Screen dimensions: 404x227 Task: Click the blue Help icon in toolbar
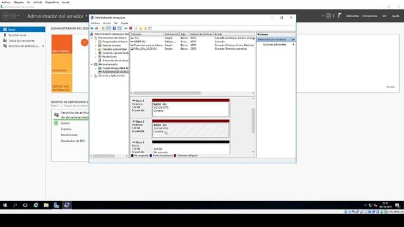[114, 28]
